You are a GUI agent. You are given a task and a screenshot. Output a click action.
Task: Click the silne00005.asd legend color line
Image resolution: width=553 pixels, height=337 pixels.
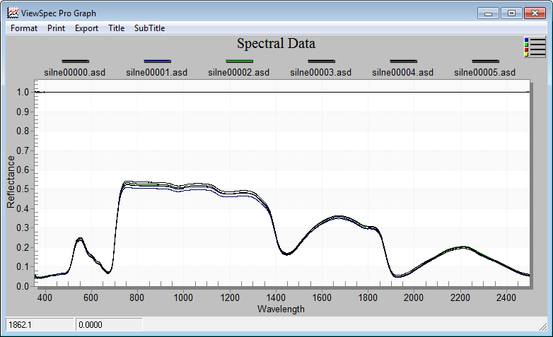click(x=485, y=61)
